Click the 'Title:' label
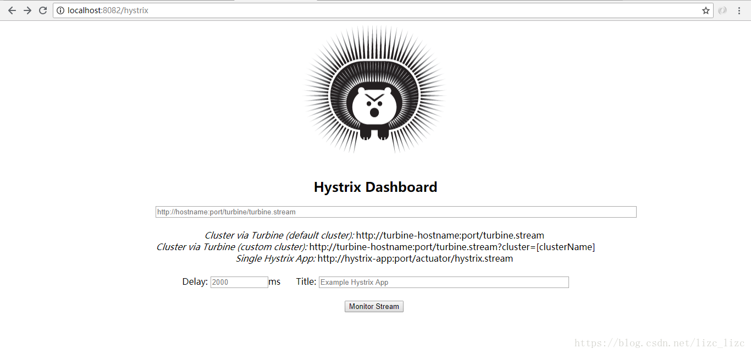Image resolution: width=751 pixels, height=354 pixels. click(x=306, y=282)
